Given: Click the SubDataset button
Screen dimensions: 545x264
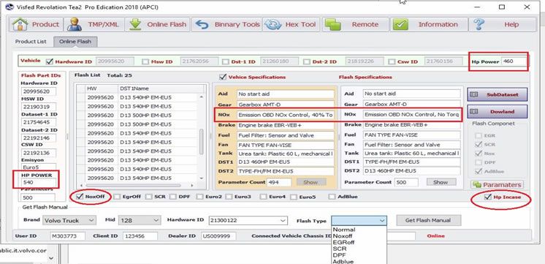Looking at the screenshot, I should coord(497,94).
